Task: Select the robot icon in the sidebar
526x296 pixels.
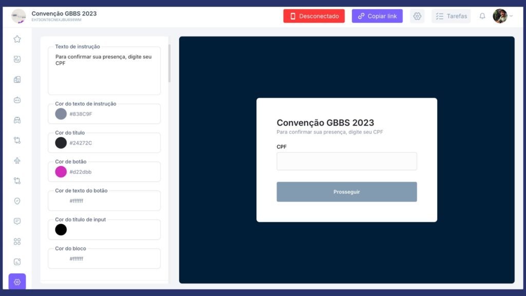Action: pyautogui.click(x=17, y=100)
